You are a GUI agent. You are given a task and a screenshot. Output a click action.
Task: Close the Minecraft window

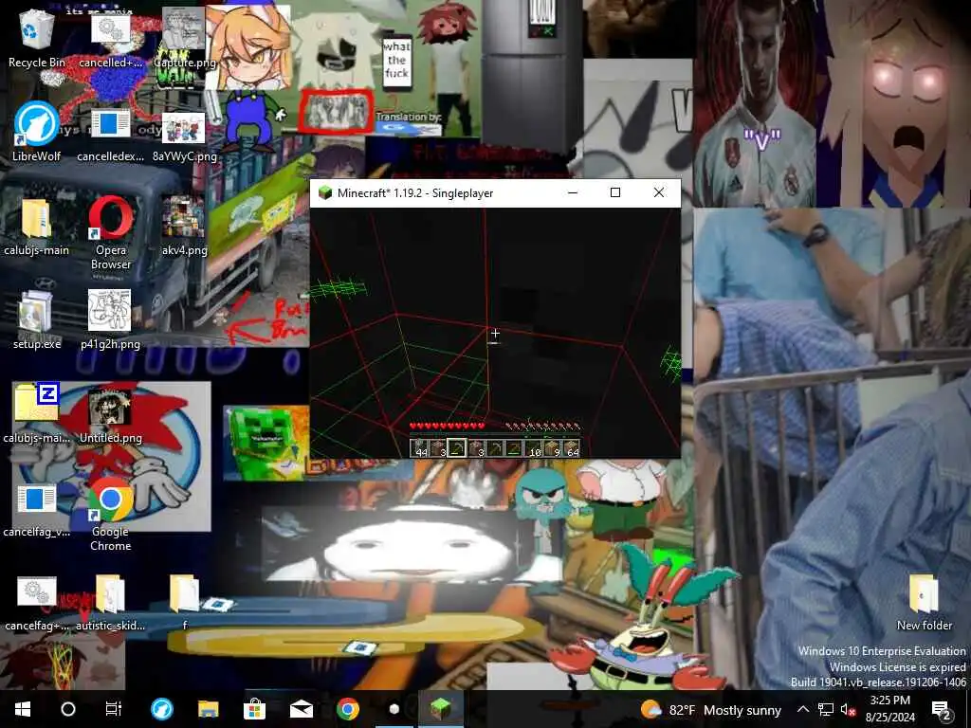tap(659, 192)
